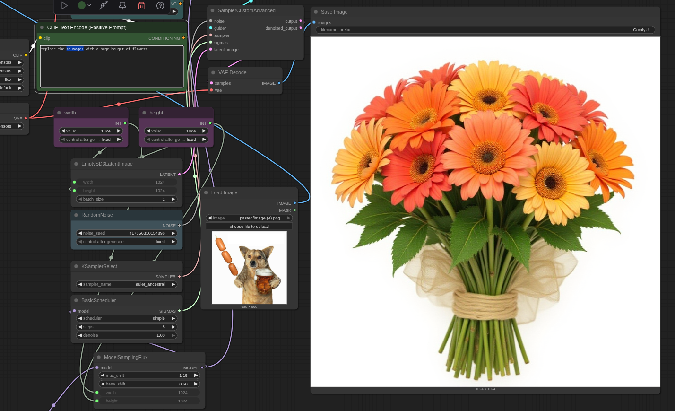Adjust the steps widget showing 8

tap(127, 327)
